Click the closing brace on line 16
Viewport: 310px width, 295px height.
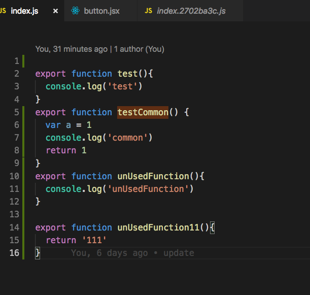[38, 253]
